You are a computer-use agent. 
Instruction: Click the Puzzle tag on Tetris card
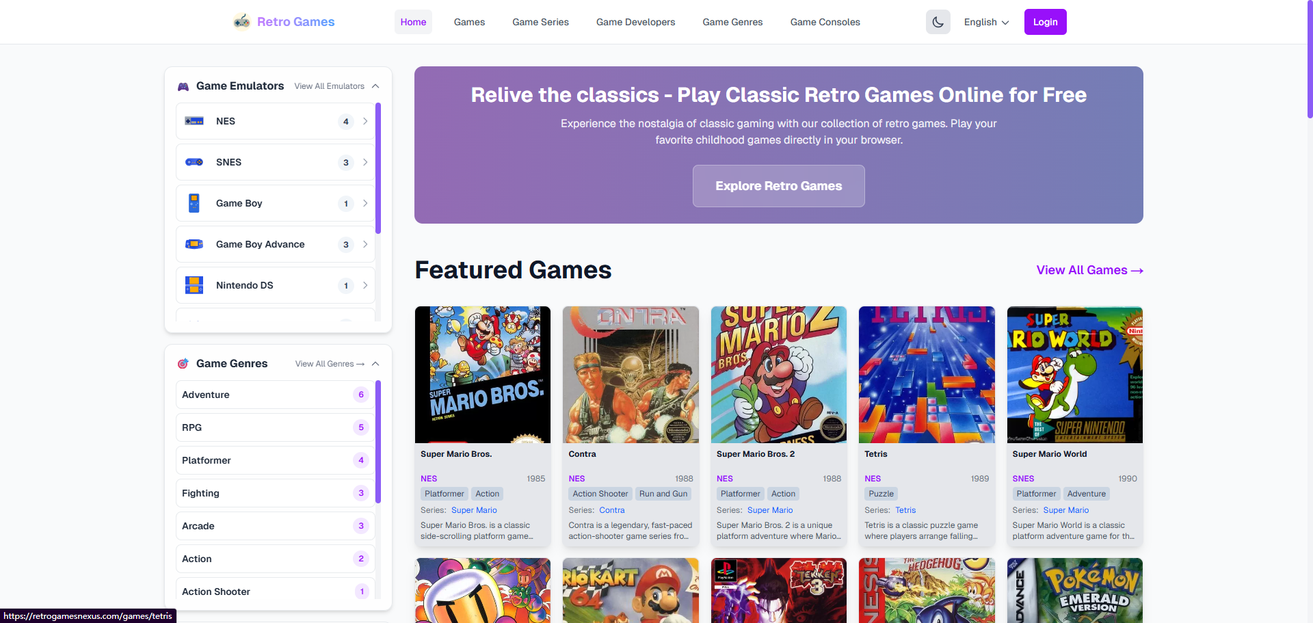coord(881,494)
